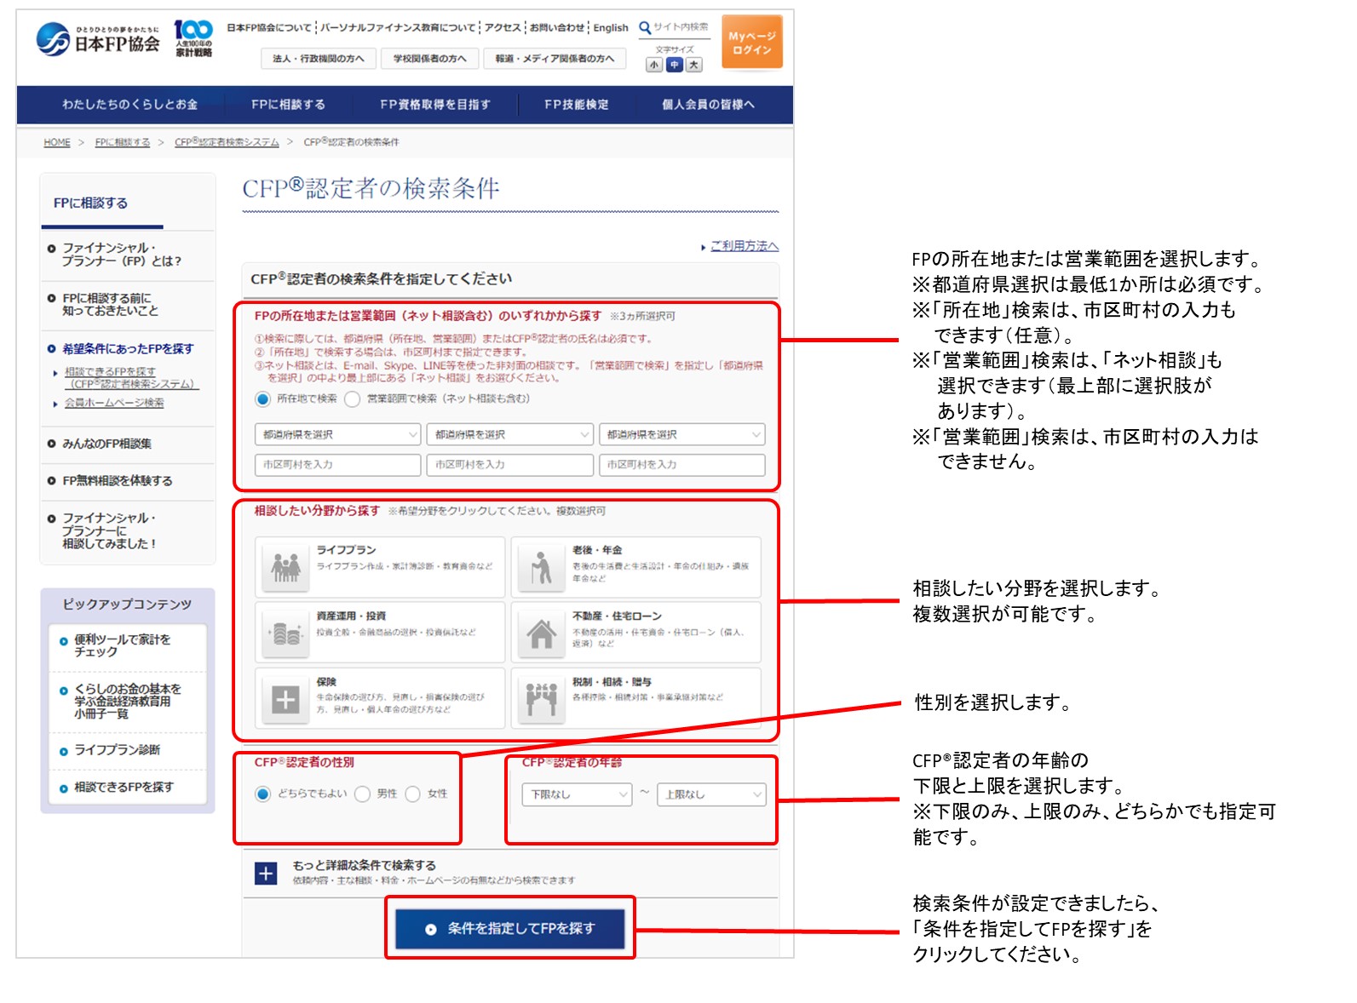This screenshot has height=1003, width=1357.
Task: Click the first 市区町村を入力 field
Action: (x=337, y=465)
